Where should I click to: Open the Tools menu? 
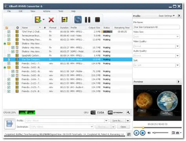click(61, 11)
